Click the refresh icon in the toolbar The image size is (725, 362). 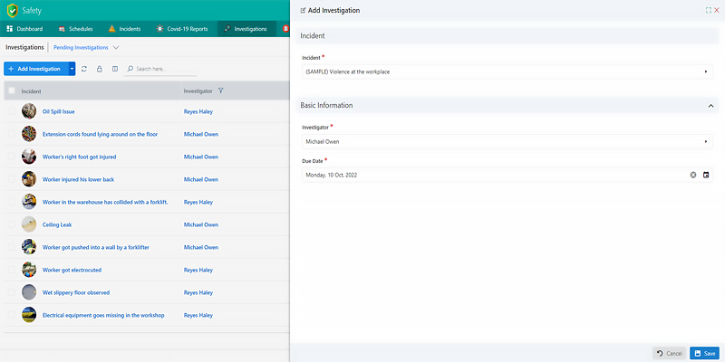(x=84, y=69)
